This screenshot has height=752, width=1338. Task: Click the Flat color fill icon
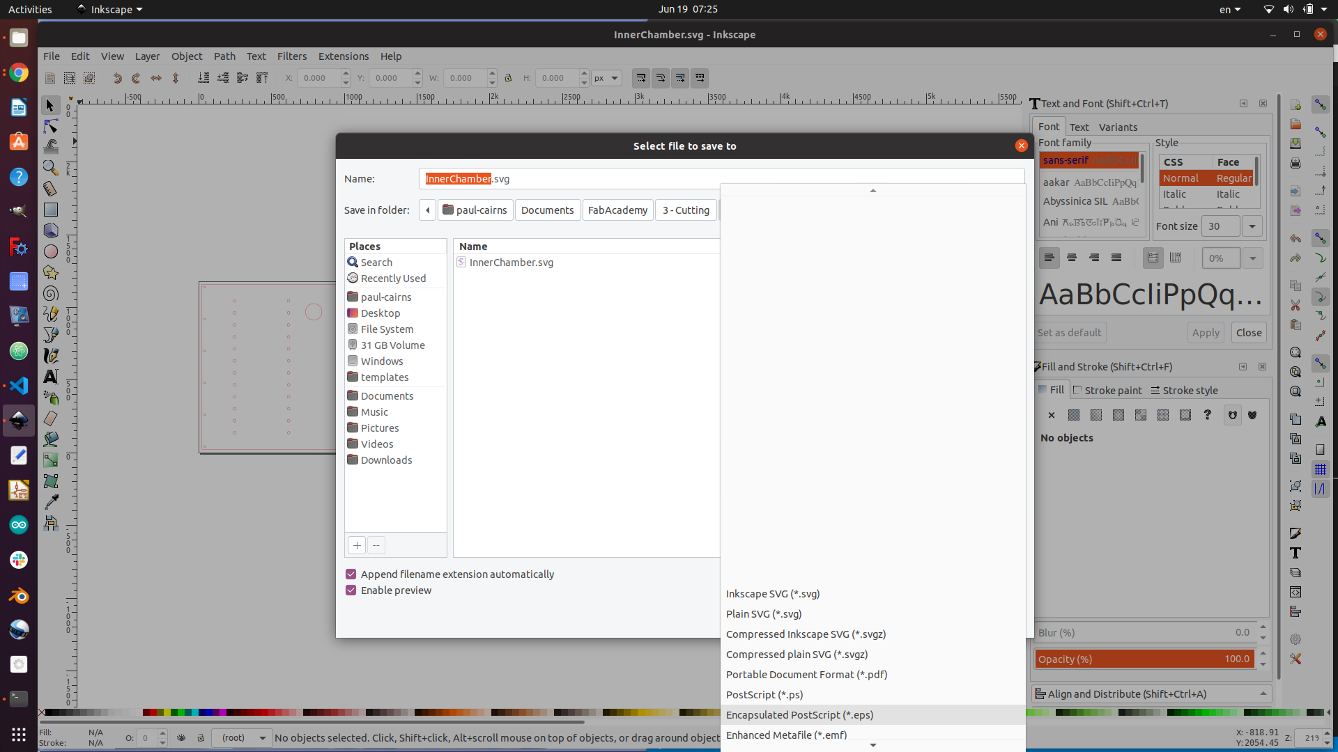(1074, 415)
